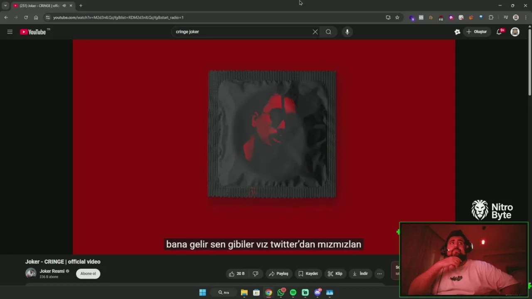This screenshot has width=532, height=299.
Task: Share the video via Paylaş
Action: click(278, 274)
